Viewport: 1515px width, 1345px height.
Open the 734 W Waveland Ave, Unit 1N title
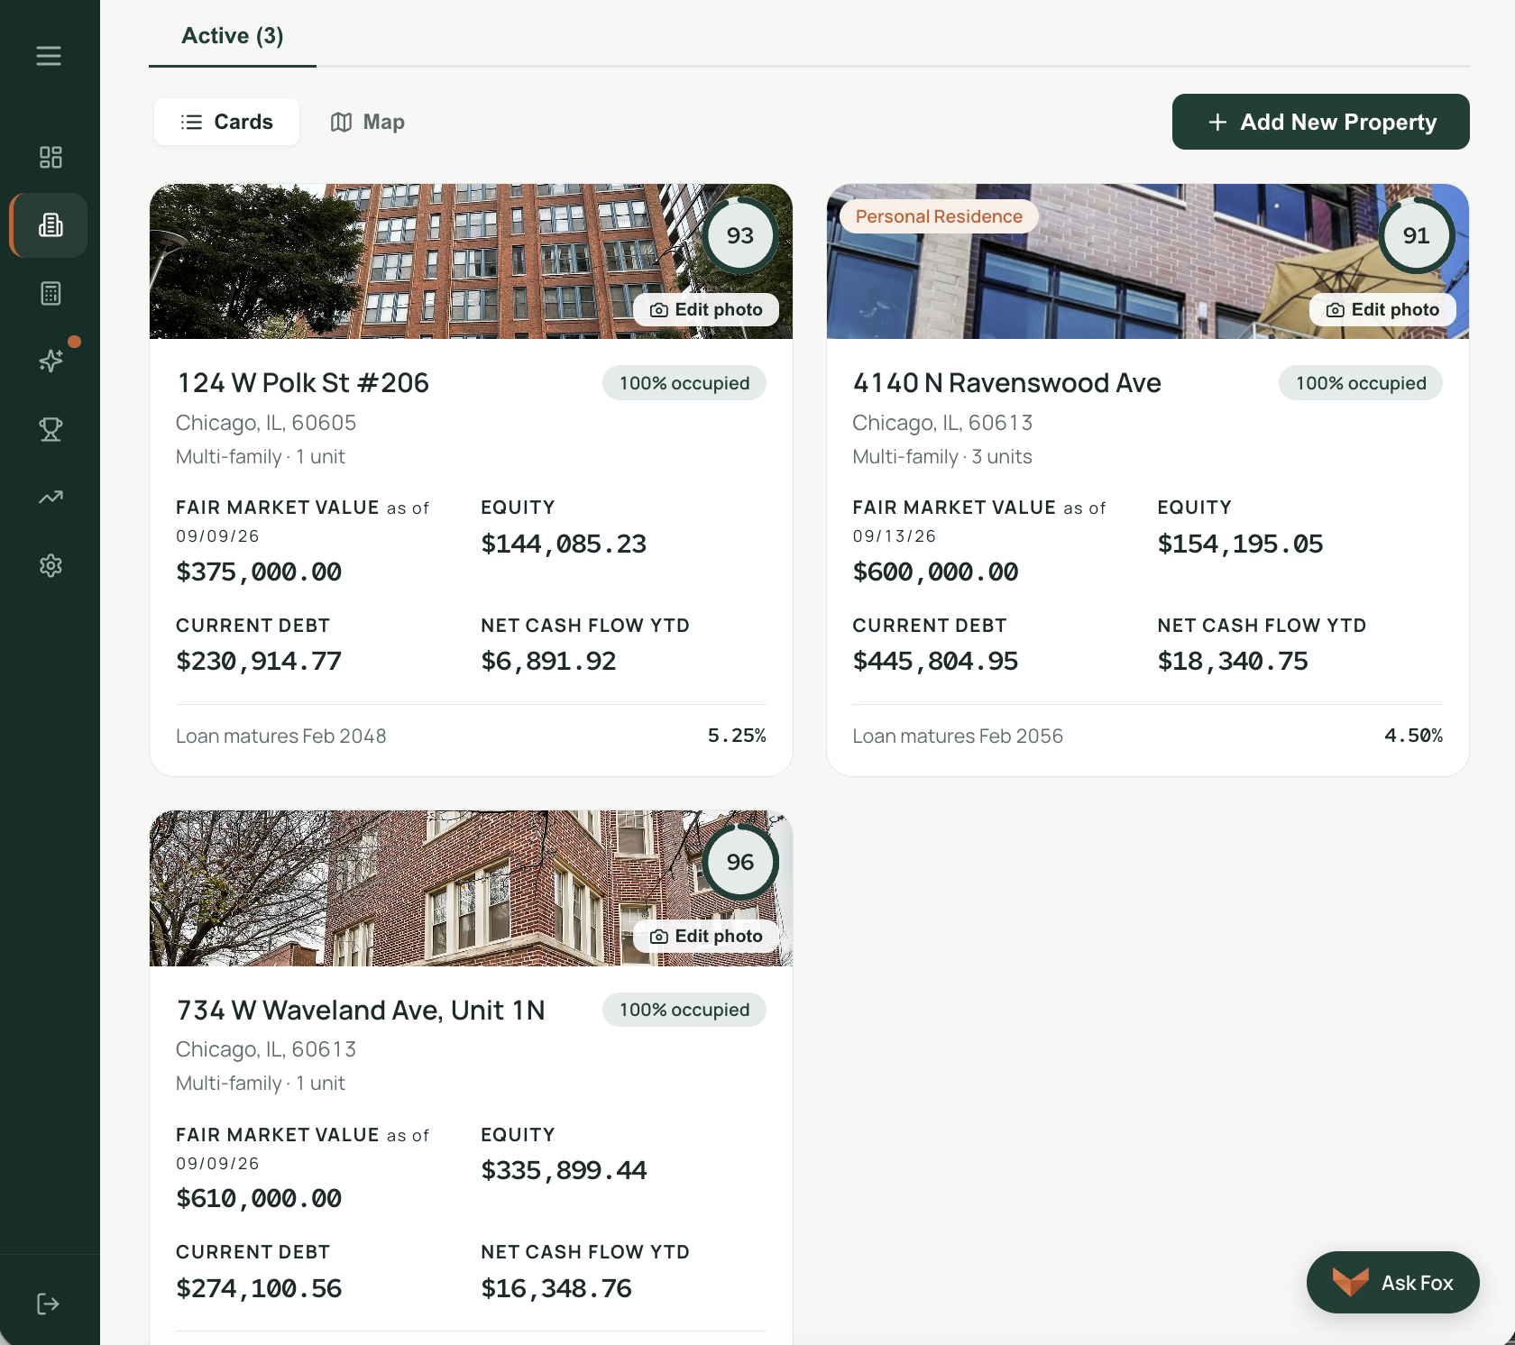coord(361,1010)
